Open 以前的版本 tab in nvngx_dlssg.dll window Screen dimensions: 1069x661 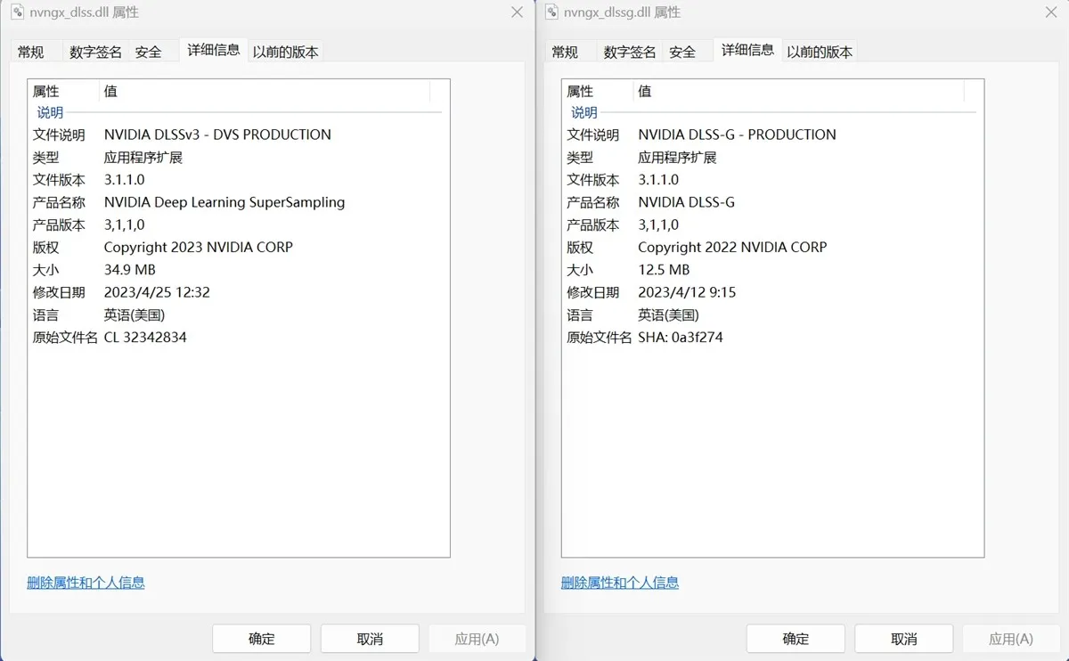[x=820, y=52]
